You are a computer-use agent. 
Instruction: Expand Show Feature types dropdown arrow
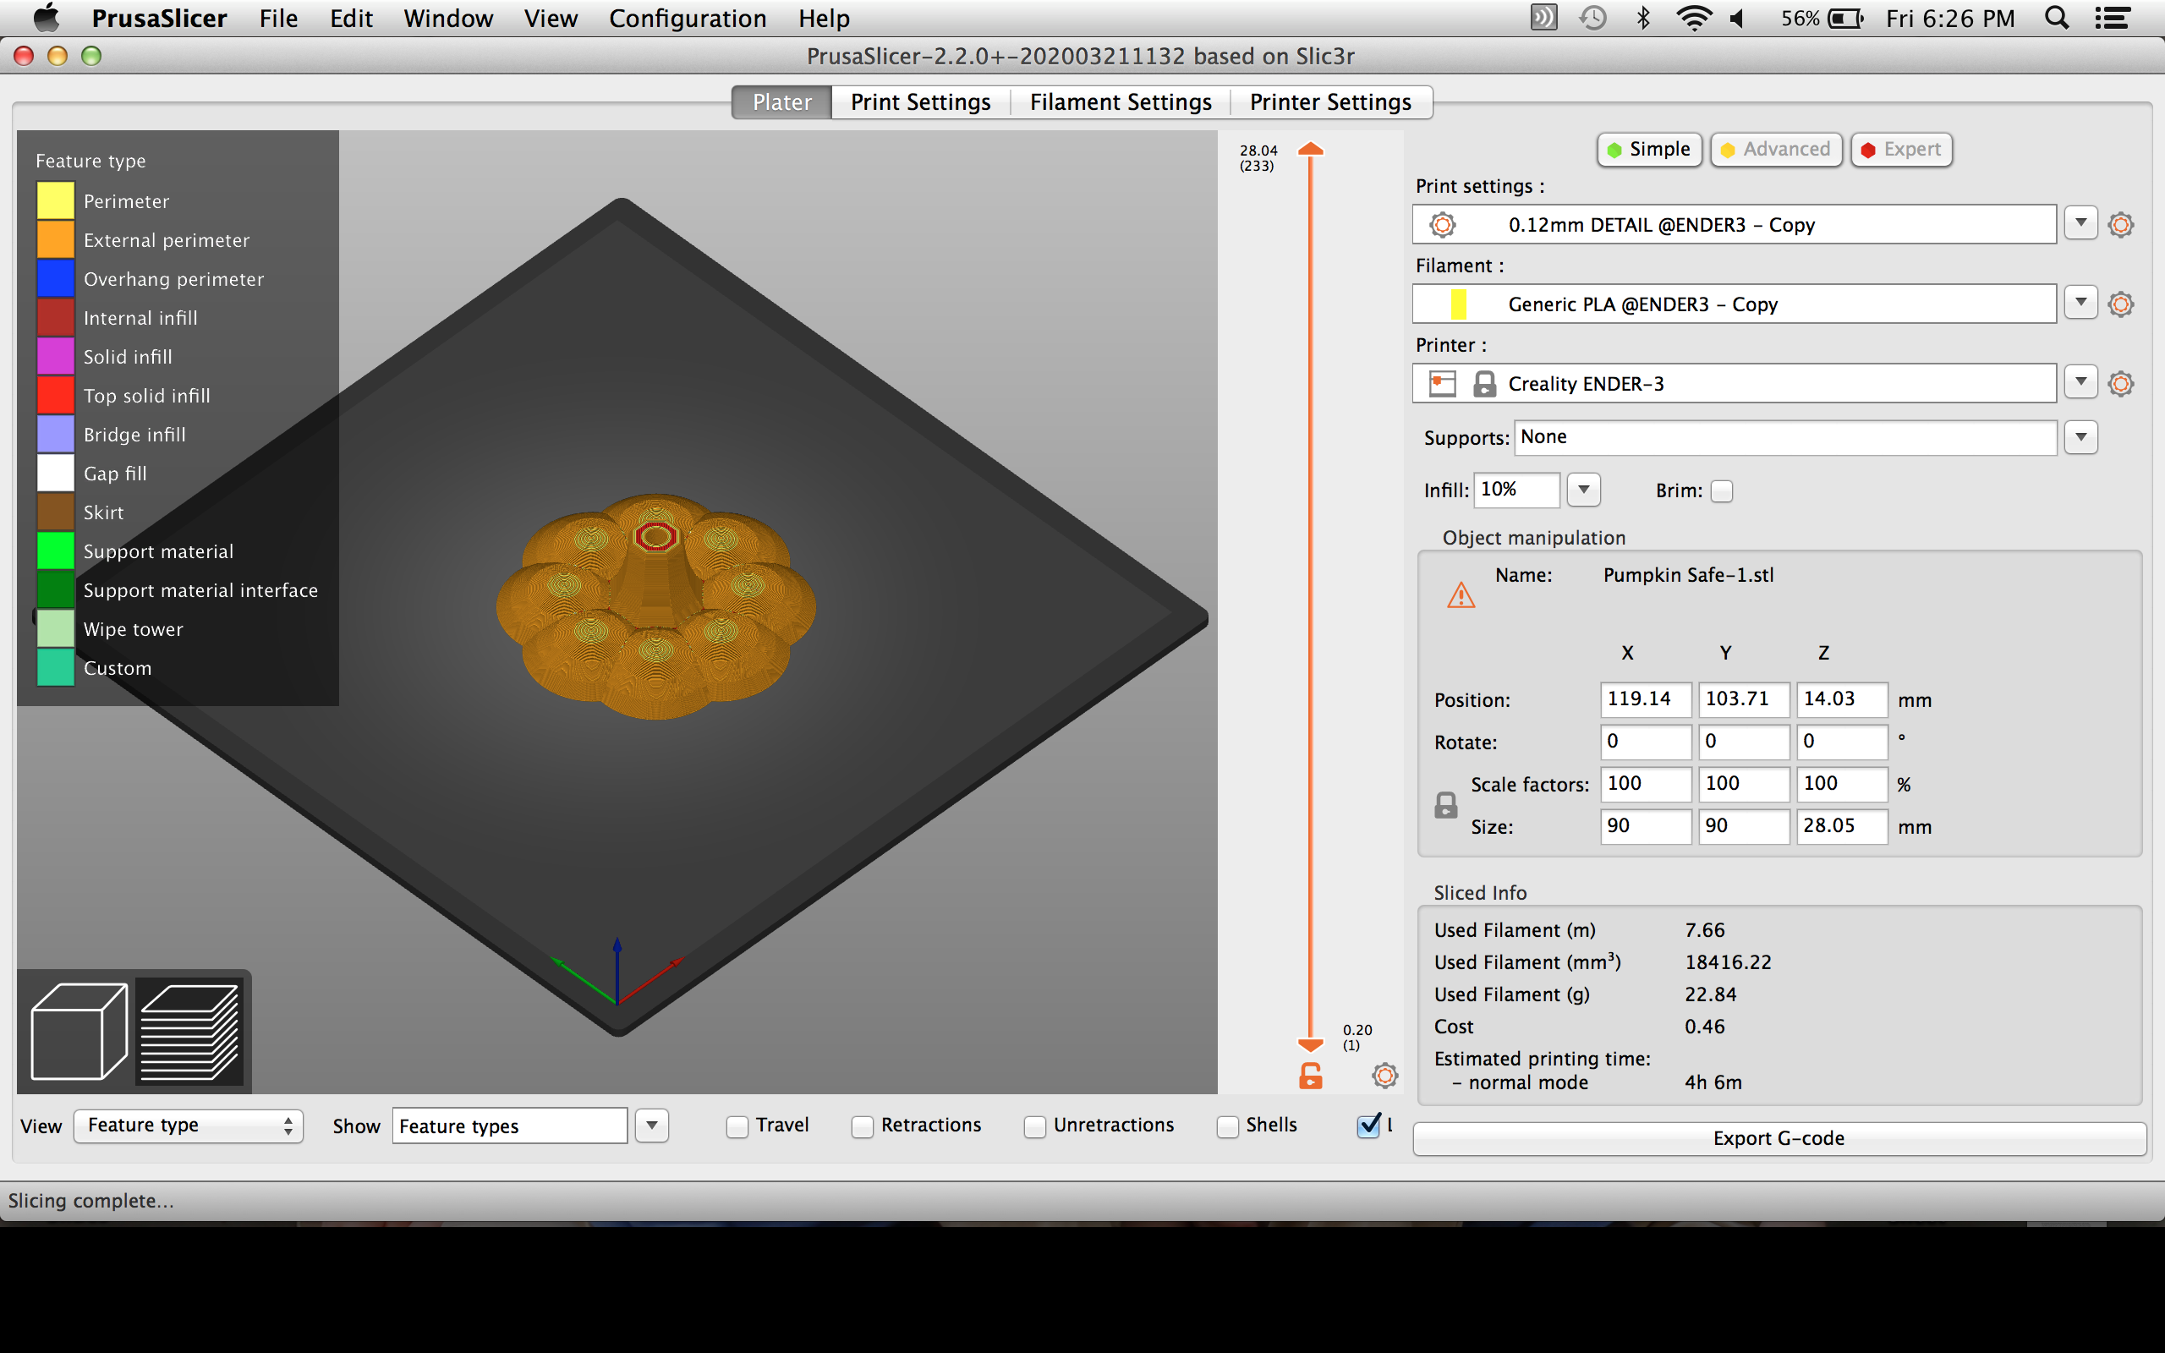(x=652, y=1126)
